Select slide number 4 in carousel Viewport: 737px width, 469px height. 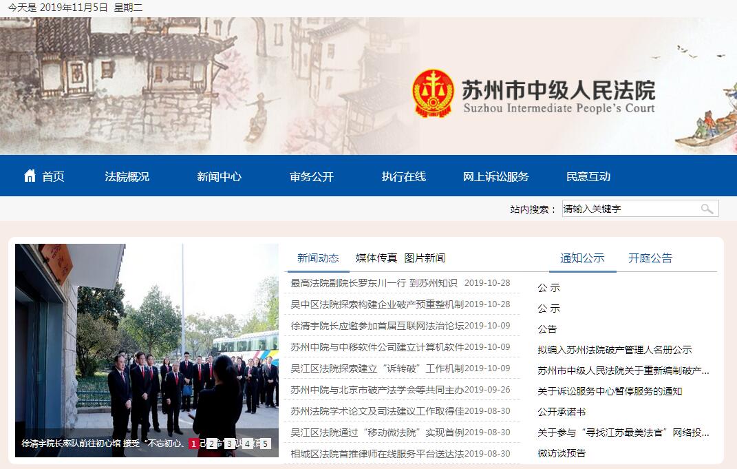[247, 444]
